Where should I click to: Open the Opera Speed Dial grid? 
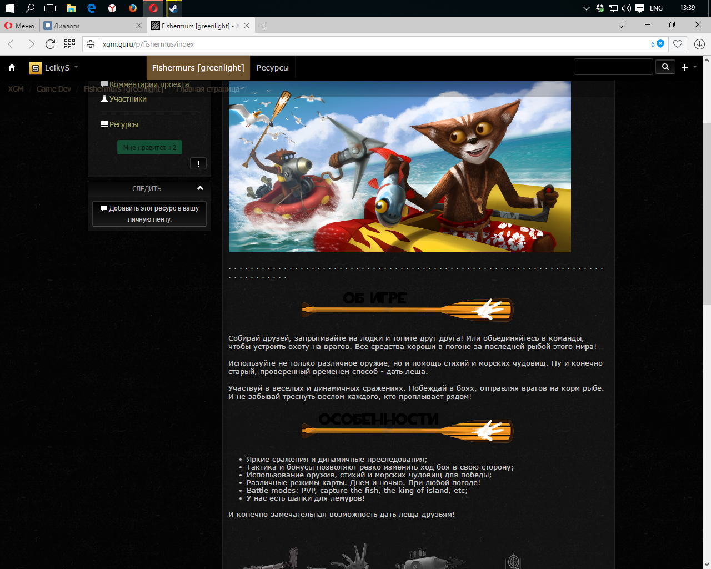point(69,44)
